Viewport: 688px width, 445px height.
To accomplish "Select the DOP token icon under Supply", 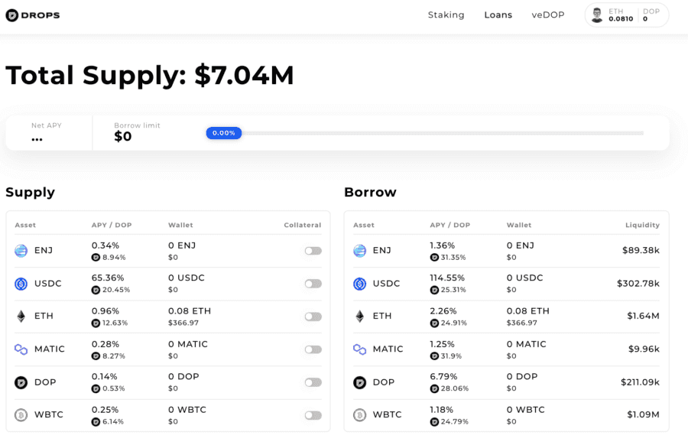I will click(20, 382).
